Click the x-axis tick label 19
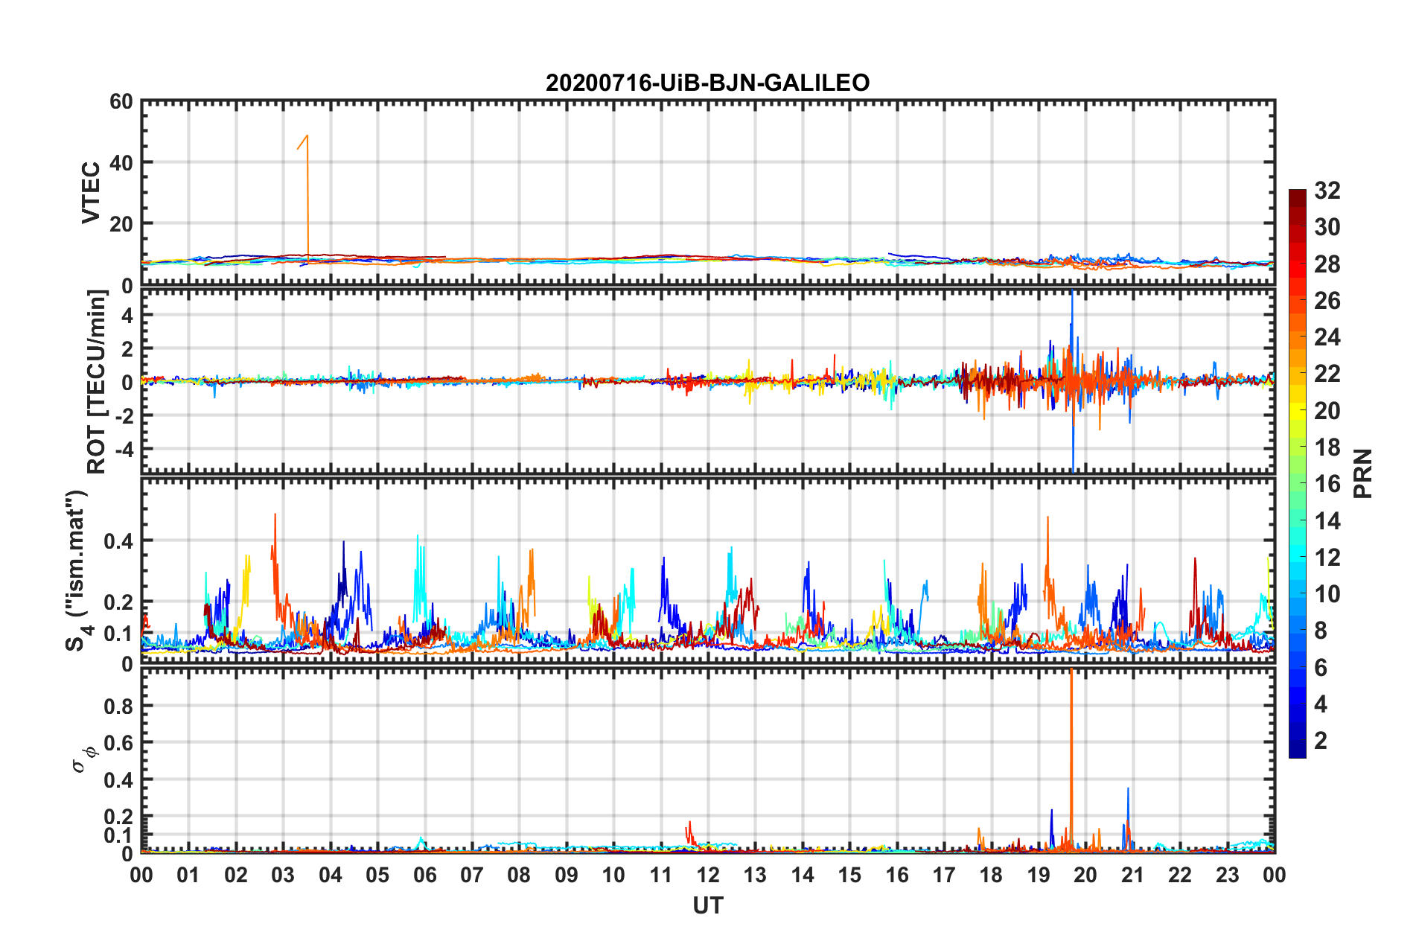 coord(1039,875)
